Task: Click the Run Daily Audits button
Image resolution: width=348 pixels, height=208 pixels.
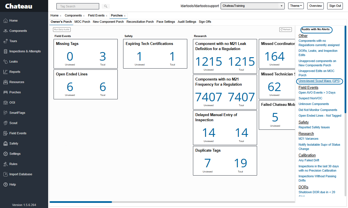Action: (62, 29)
